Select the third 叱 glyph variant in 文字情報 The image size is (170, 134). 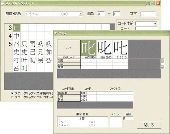pyautogui.click(x=120, y=48)
